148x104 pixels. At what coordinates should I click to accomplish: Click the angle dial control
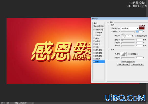click(123, 36)
